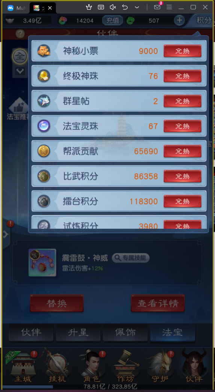Viewport: 215px width, 392px height.
Task: Switch to the 升星 tab
Action: (x=78, y=333)
